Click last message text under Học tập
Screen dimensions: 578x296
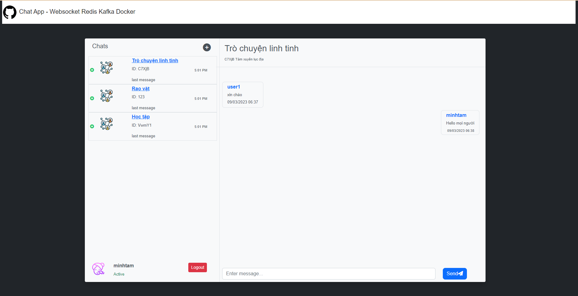tap(143, 136)
